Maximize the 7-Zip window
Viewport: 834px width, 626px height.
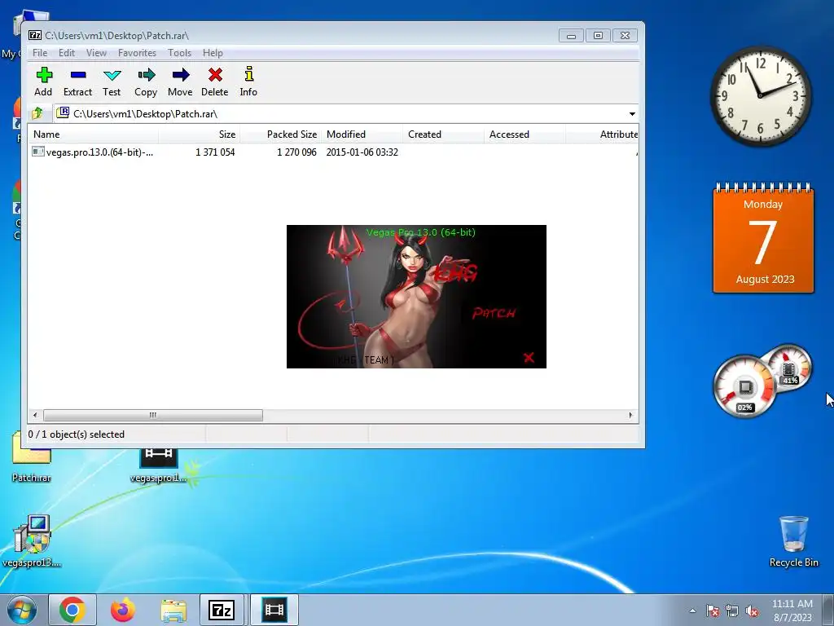click(598, 36)
